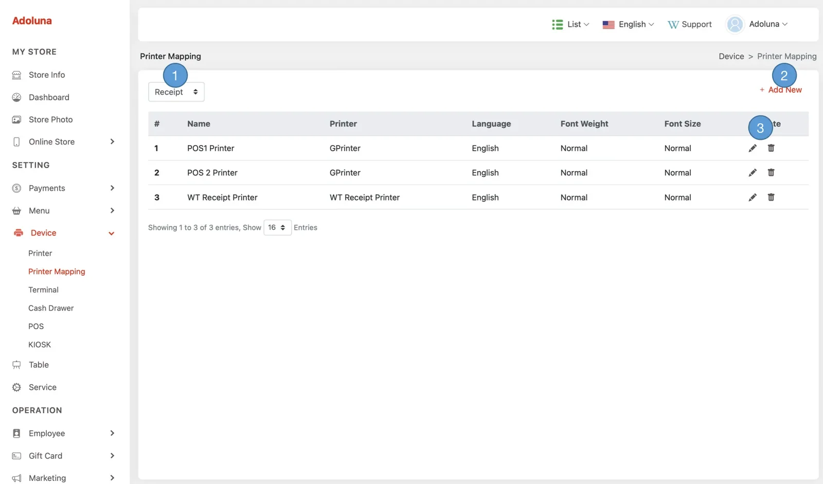Click 'Showing 1 to 3 of 3 entries' text

click(x=193, y=227)
